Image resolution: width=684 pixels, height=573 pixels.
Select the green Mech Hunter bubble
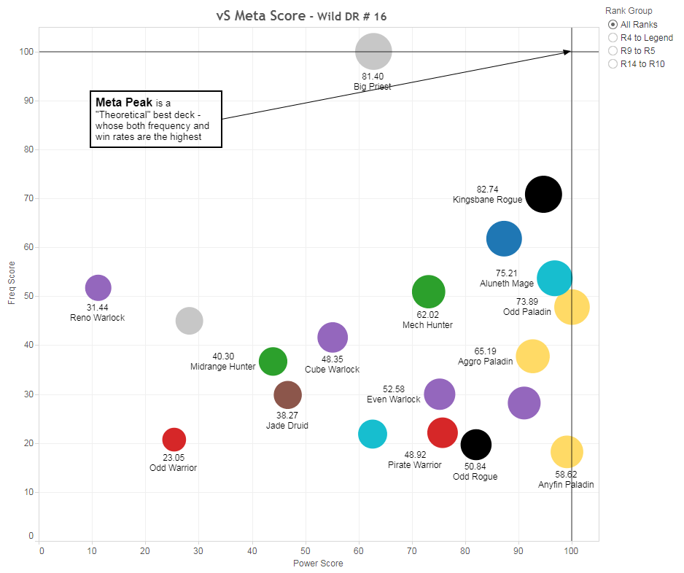point(428,292)
